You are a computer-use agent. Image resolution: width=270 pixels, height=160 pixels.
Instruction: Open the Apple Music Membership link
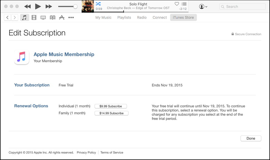[64, 54]
